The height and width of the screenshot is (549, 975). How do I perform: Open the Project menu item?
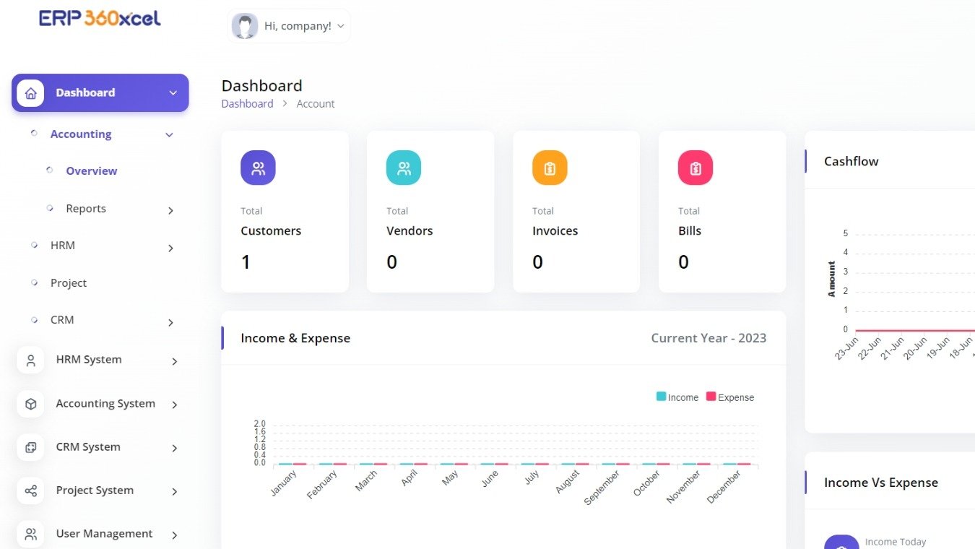[68, 282]
